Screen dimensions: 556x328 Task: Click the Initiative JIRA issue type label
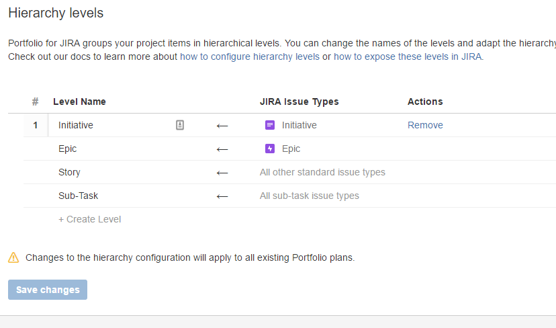(x=299, y=125)
